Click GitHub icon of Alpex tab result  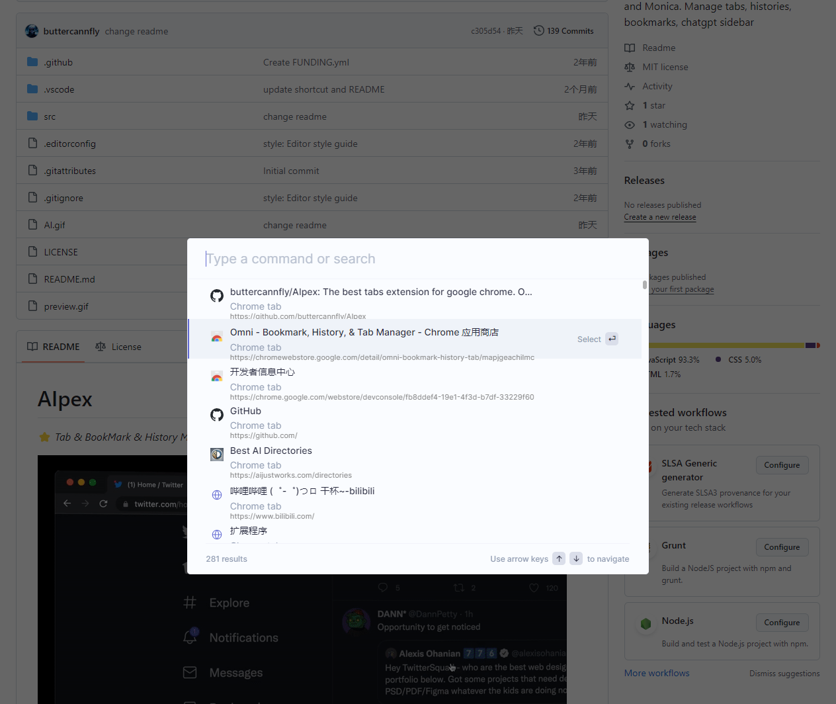[217, 296]
